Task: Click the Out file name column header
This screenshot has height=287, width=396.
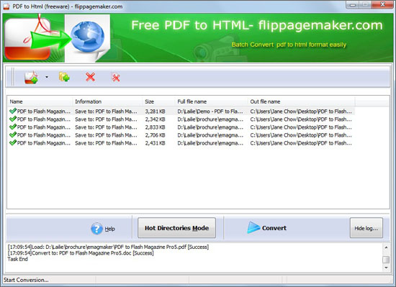Action: point(301,101)
